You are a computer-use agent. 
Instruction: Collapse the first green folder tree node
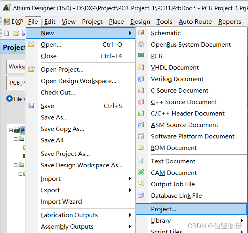tap(15, 139)
